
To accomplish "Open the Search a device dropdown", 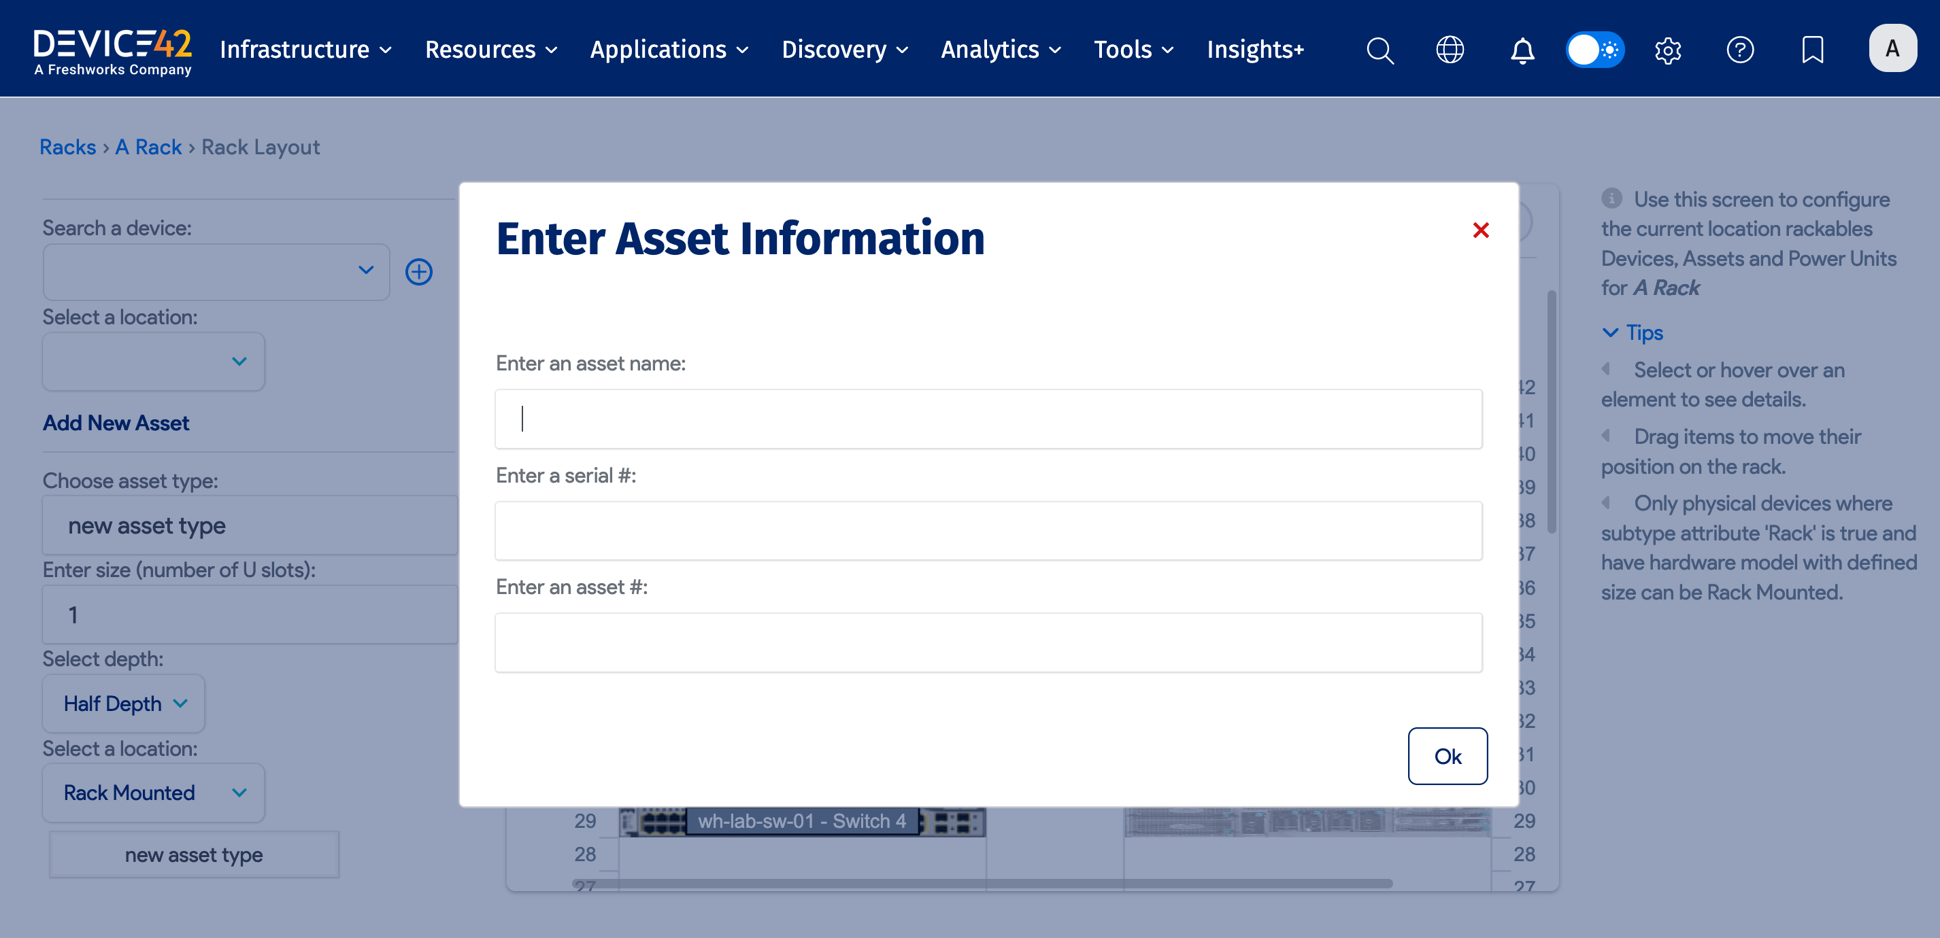I will tap(216, 272).
